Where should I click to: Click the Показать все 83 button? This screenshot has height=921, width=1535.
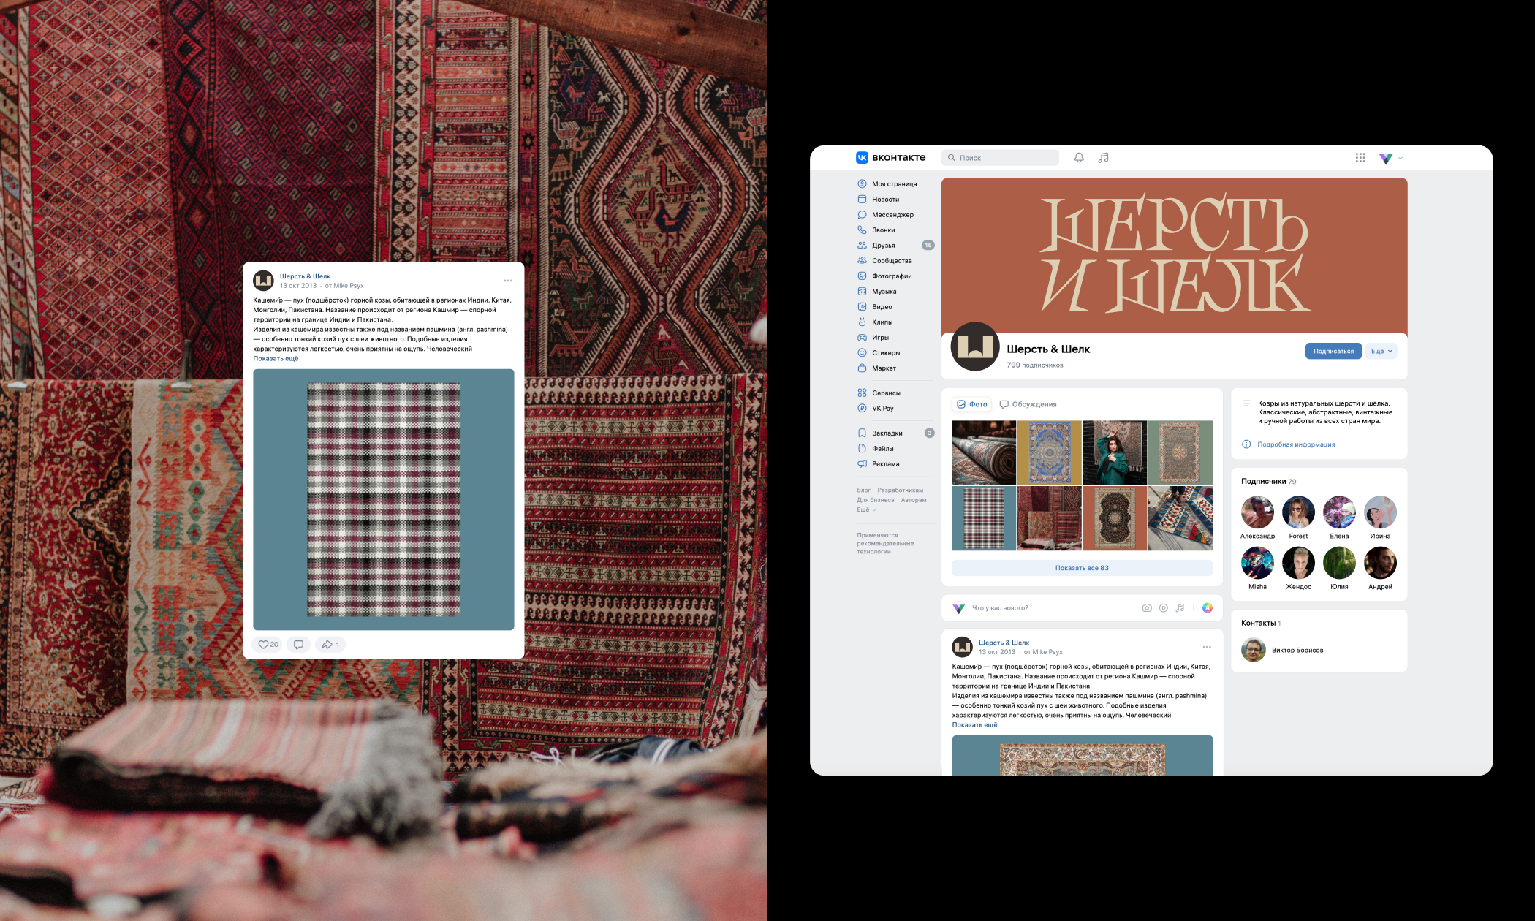tap(1081, 568)
